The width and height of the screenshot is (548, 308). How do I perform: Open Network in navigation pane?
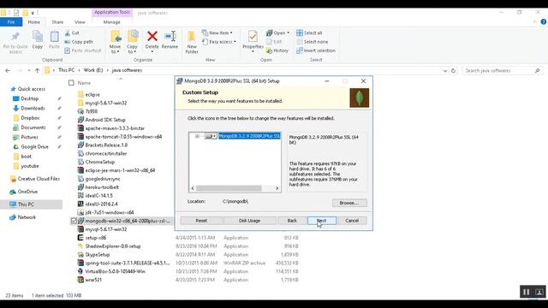tap(23, 217)
